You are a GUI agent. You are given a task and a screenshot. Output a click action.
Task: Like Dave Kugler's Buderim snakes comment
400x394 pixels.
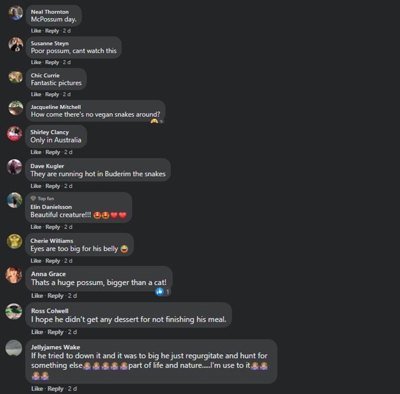(36, 186)
